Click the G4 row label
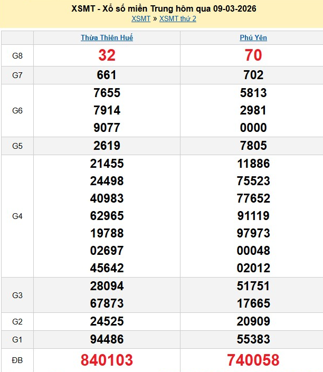Image resolution: width=323 pixels, height=372 pixels. 17,216
